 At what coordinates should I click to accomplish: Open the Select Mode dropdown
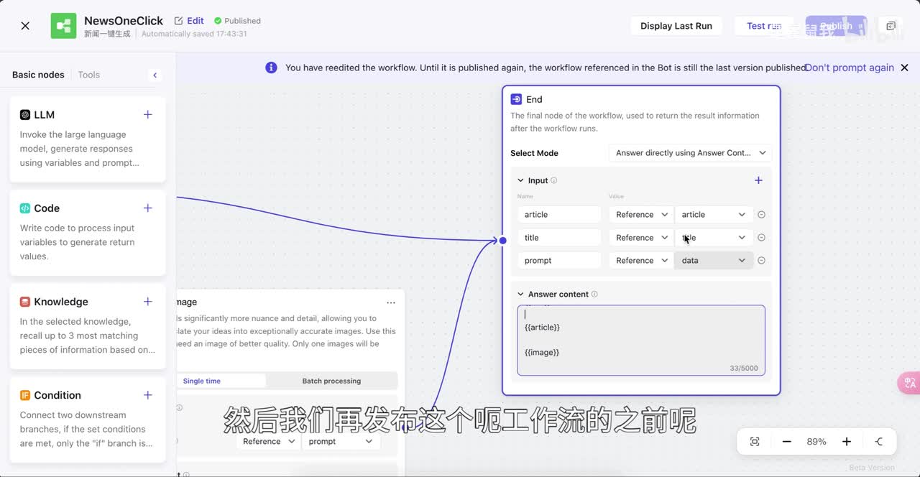click(690, 153)
